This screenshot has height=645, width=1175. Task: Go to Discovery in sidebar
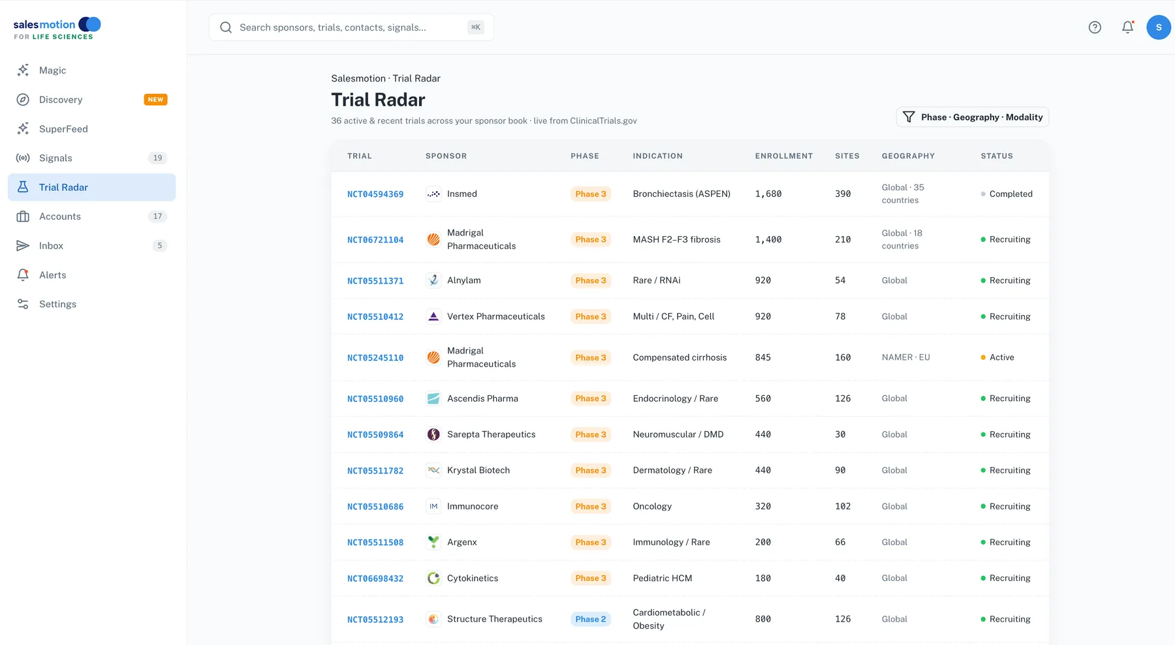tap(91, 100)
